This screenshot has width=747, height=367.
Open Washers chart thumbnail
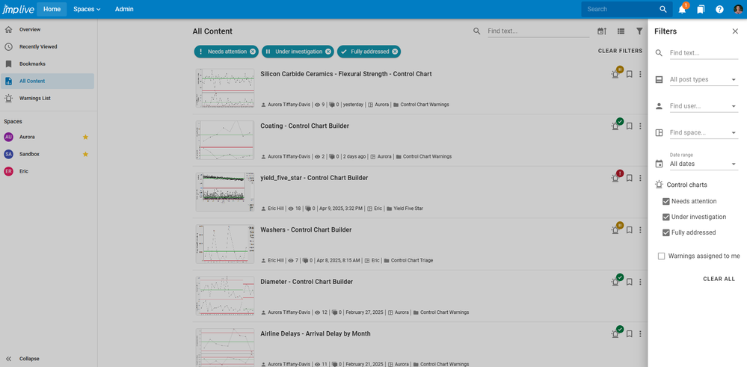tap(225, 244)
